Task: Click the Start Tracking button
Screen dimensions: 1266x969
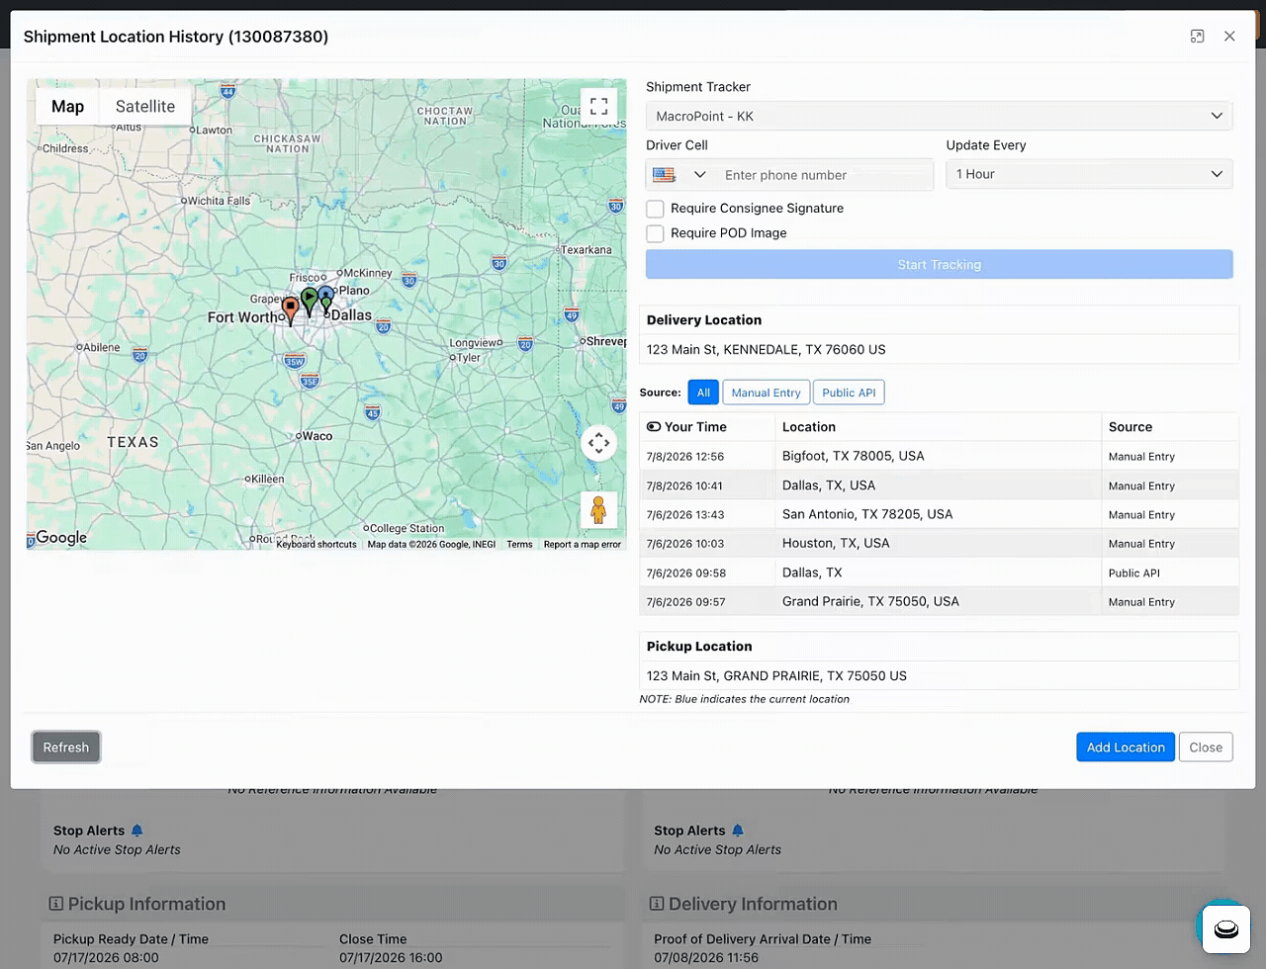Action: coord(939,264)
